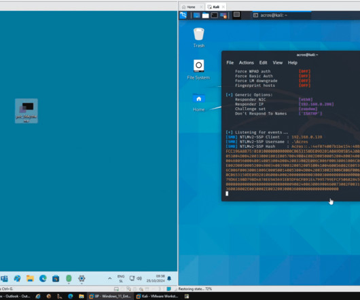Screen dimensions: 360x300
Task: Click the ENG SL language indicator
Action: 121,278
